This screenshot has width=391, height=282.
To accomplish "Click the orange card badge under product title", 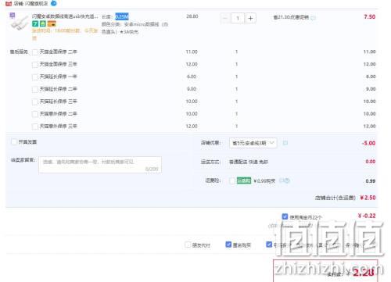I will pyautogui.click(x=52, y=24).
